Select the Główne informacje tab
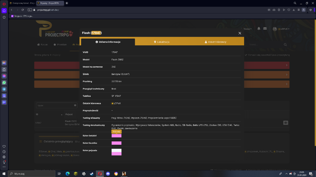This screenshot has width=316, height=177. 108,42
